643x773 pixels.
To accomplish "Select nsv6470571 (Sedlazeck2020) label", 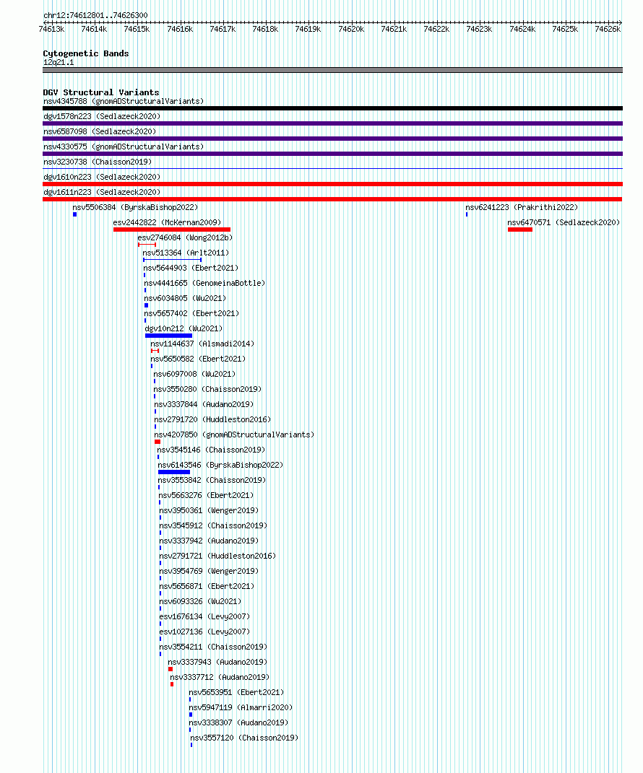I will click(x=564, y=223).
